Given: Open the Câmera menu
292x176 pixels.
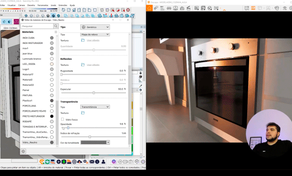Looking at the screenshot, I should [21, 5].
